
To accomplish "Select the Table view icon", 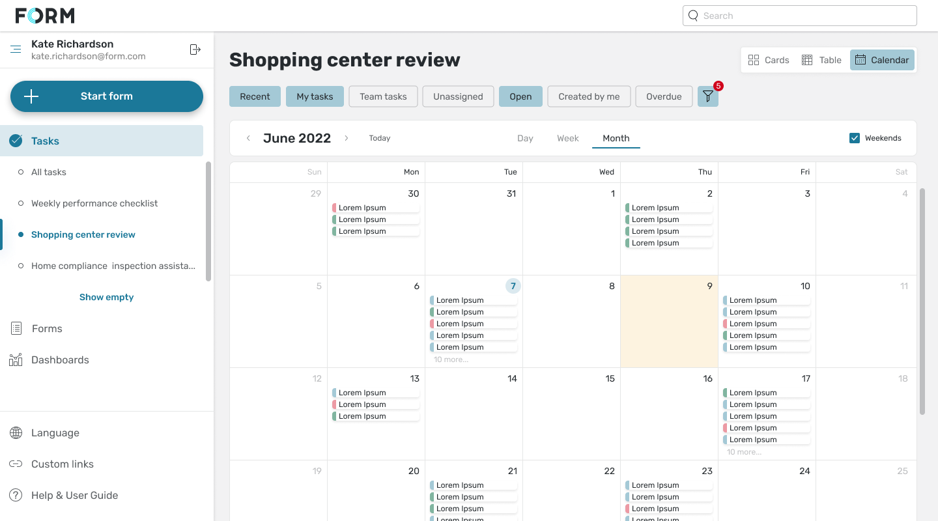I will click(x=806, y=59).
